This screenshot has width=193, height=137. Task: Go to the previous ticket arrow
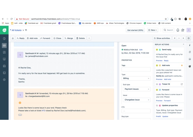point(175,38)
